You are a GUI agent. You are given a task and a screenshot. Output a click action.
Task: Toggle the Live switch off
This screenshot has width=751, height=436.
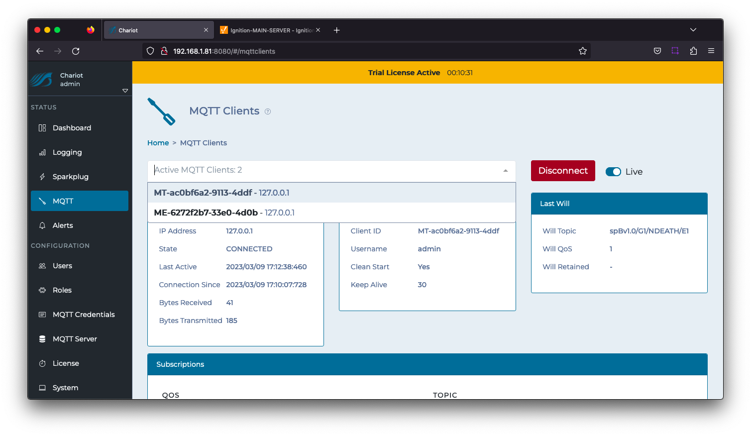613,172
